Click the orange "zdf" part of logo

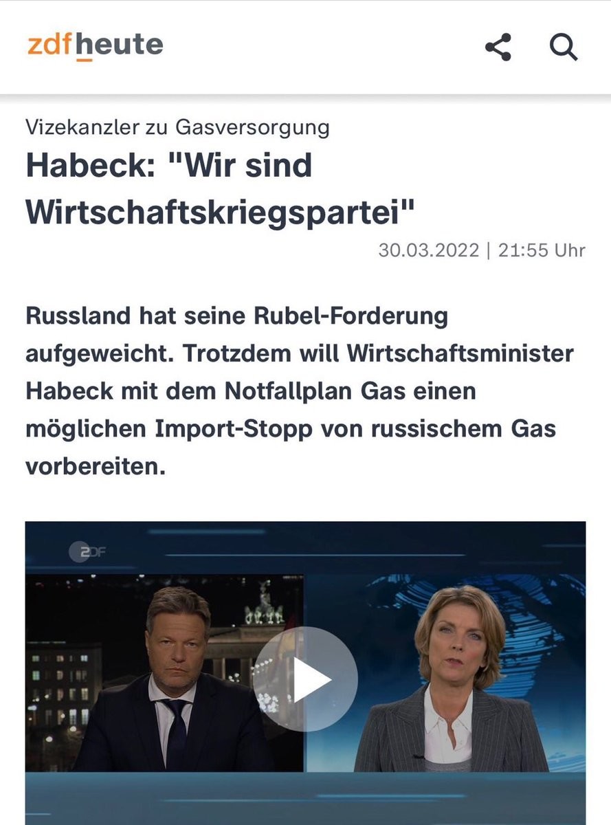pos(49,45)
